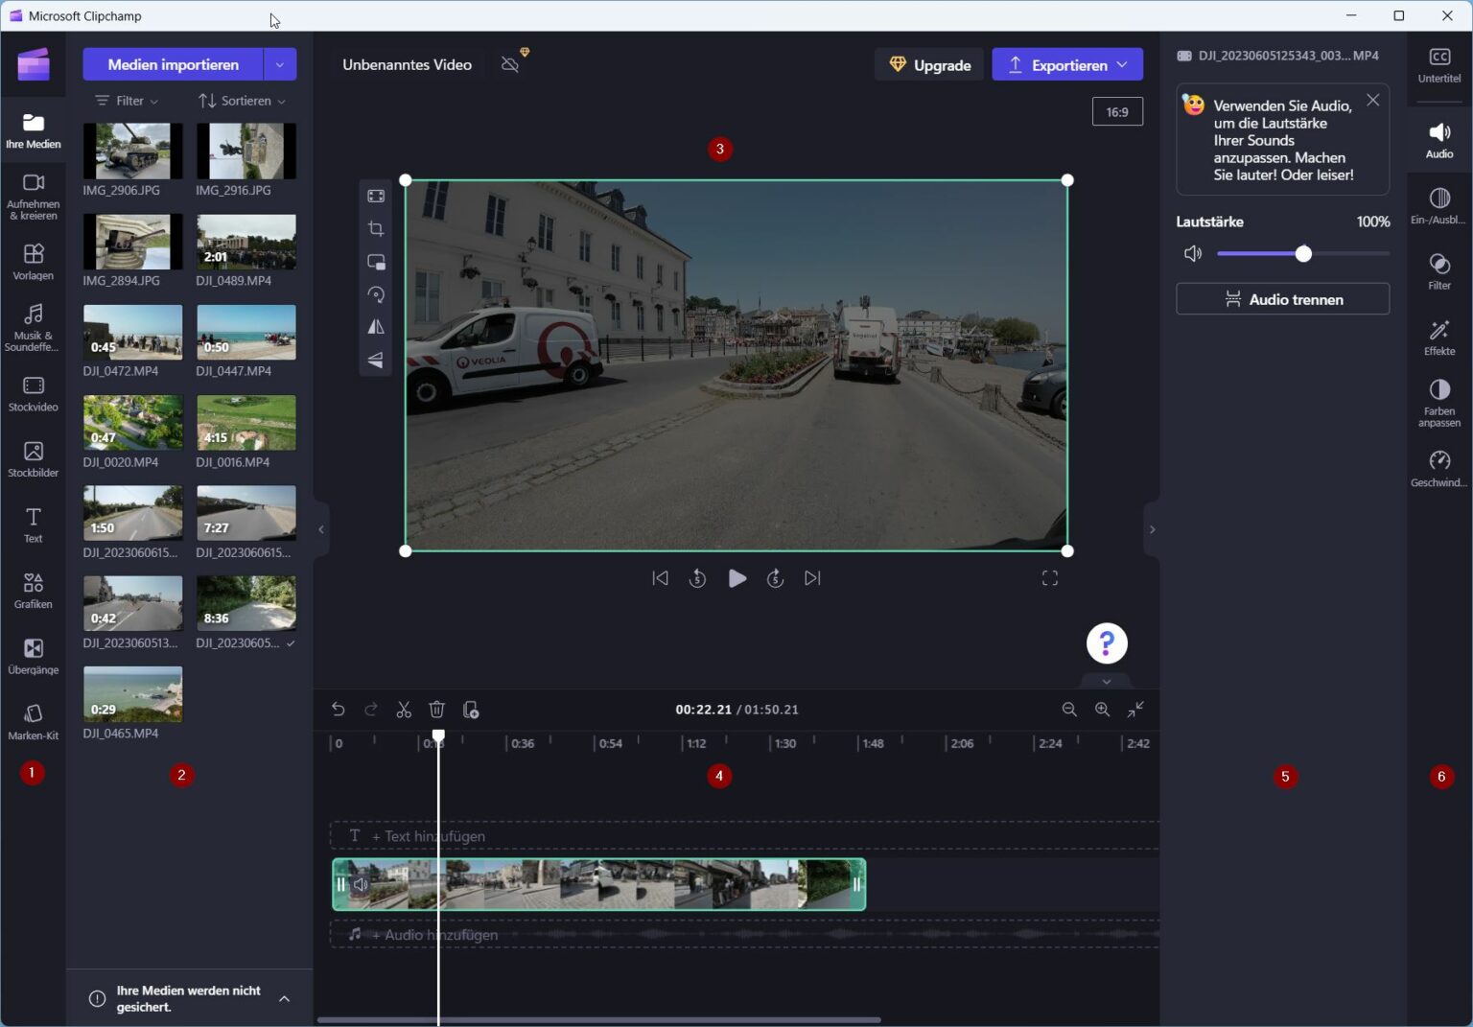Image resolution: width=1473 pixels, height=1027 pixels.
Task: Delete the selected clip via trash icon
Action: pos(436,710)
